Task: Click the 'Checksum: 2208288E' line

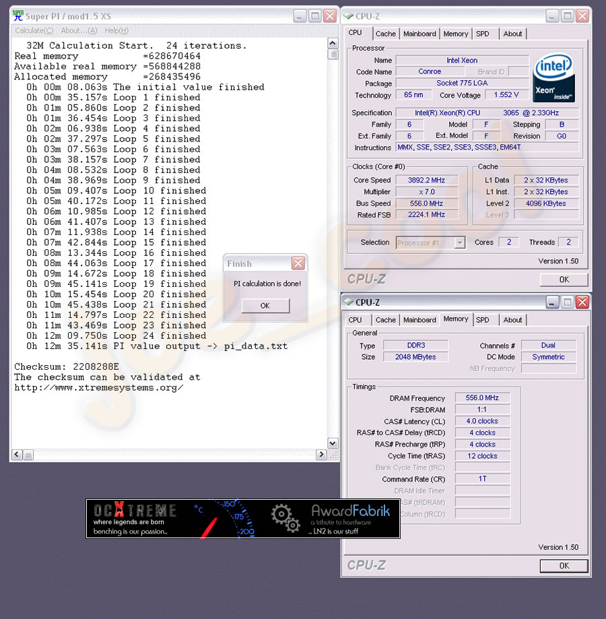Action: (66, 366)
